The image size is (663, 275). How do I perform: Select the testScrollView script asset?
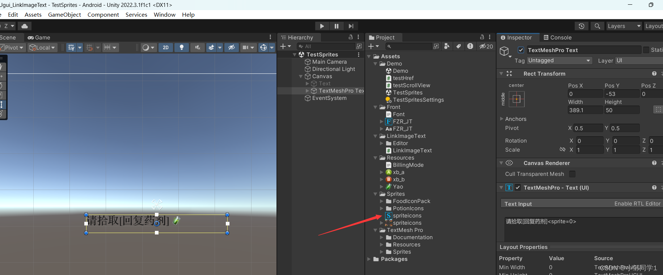click(411, 85)
